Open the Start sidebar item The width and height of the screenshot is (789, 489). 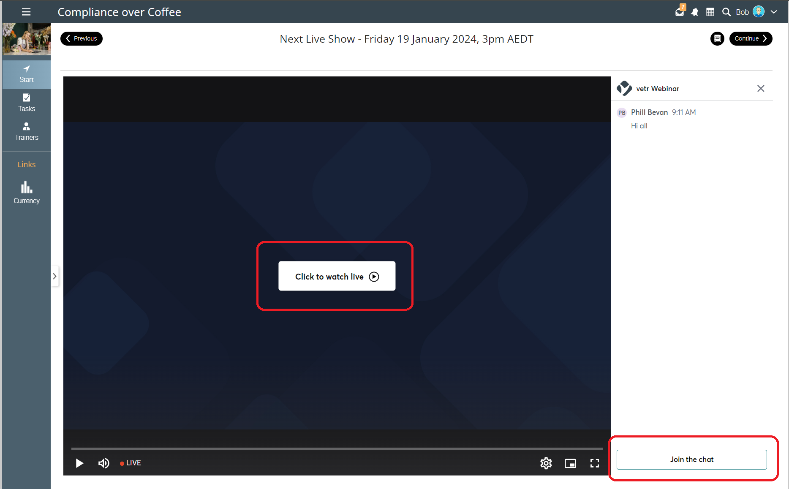[x=26, y=74]
